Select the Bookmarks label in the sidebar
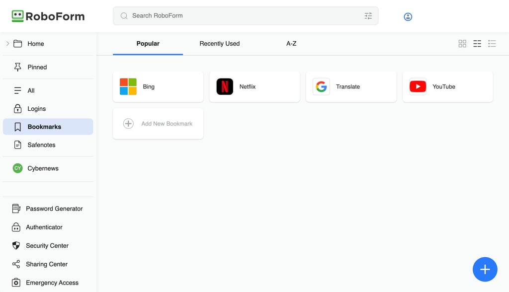The width and height of the screenshot is (509, 292). coord(44,127)
